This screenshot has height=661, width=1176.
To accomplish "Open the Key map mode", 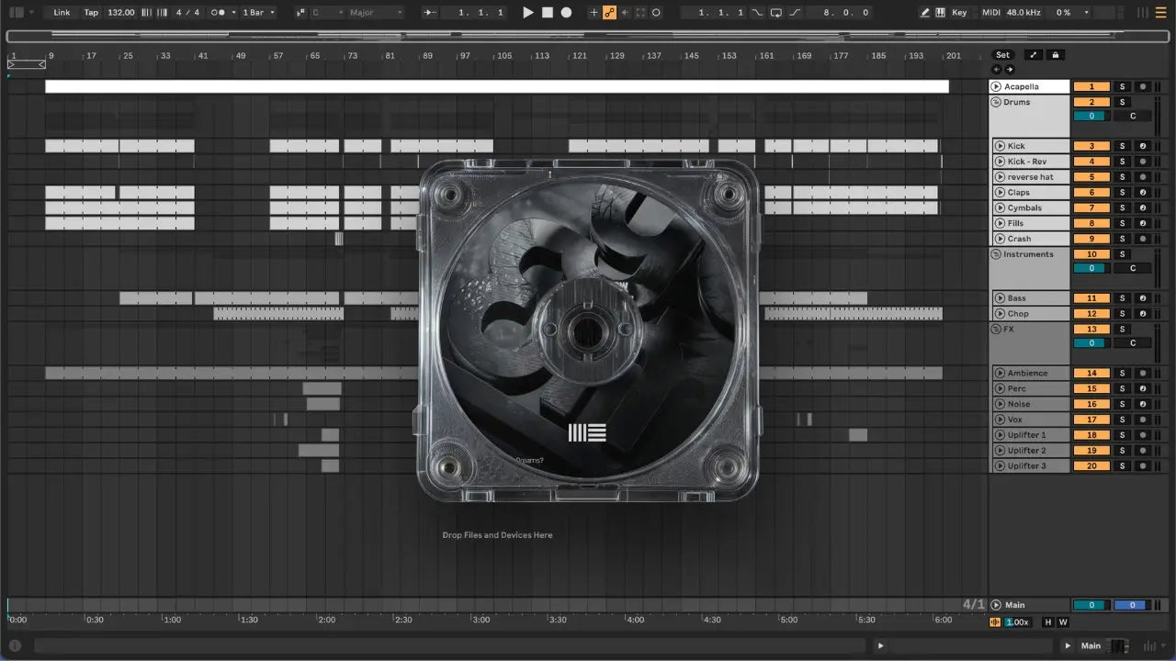I will 959,13.
